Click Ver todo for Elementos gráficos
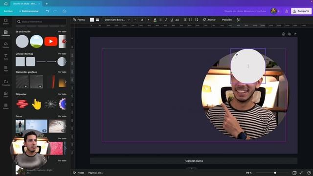This screenshot has width=313, height=176. [x=62, y=72]
